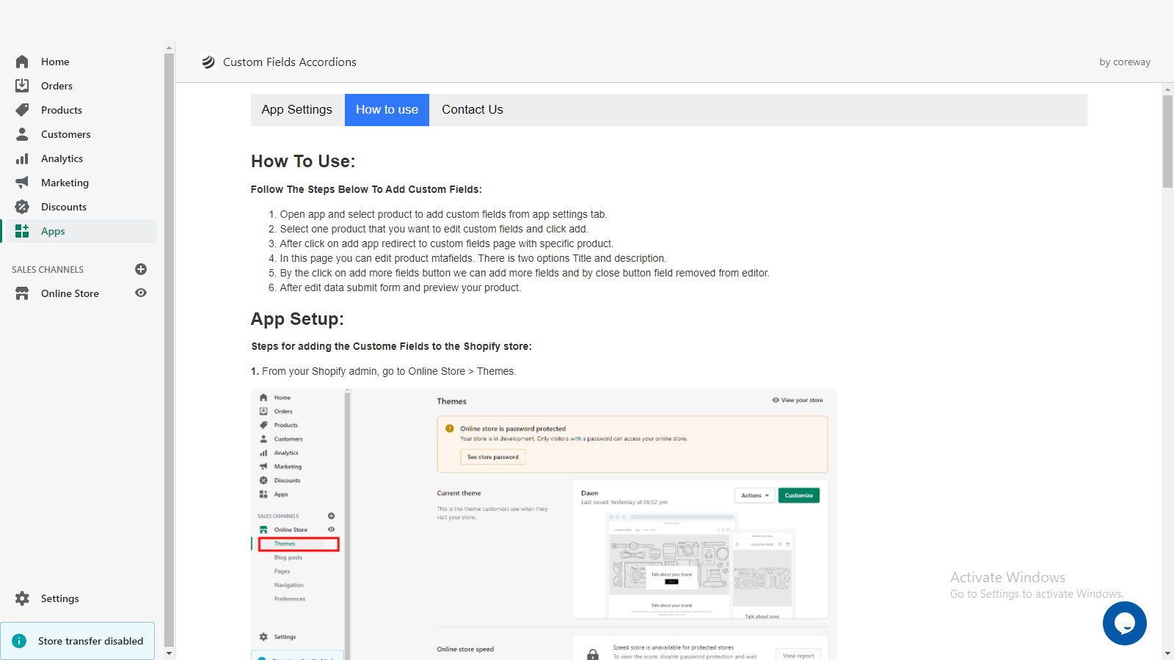Click the Home icon in sidebar
This screenshot has width=1174, height=660.
click(x=22, y=62)
